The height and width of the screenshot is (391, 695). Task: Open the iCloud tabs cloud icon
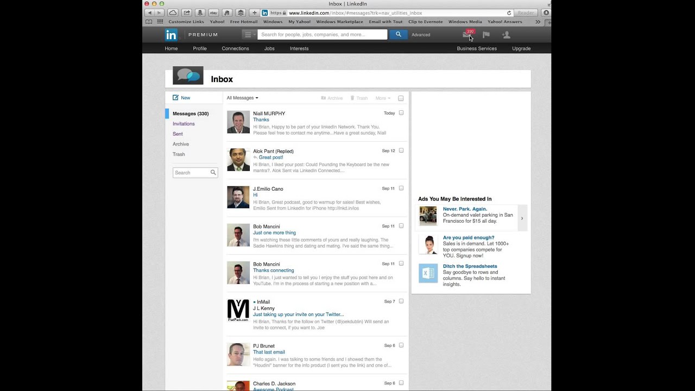pyautogui.click(x=173, y=12)
